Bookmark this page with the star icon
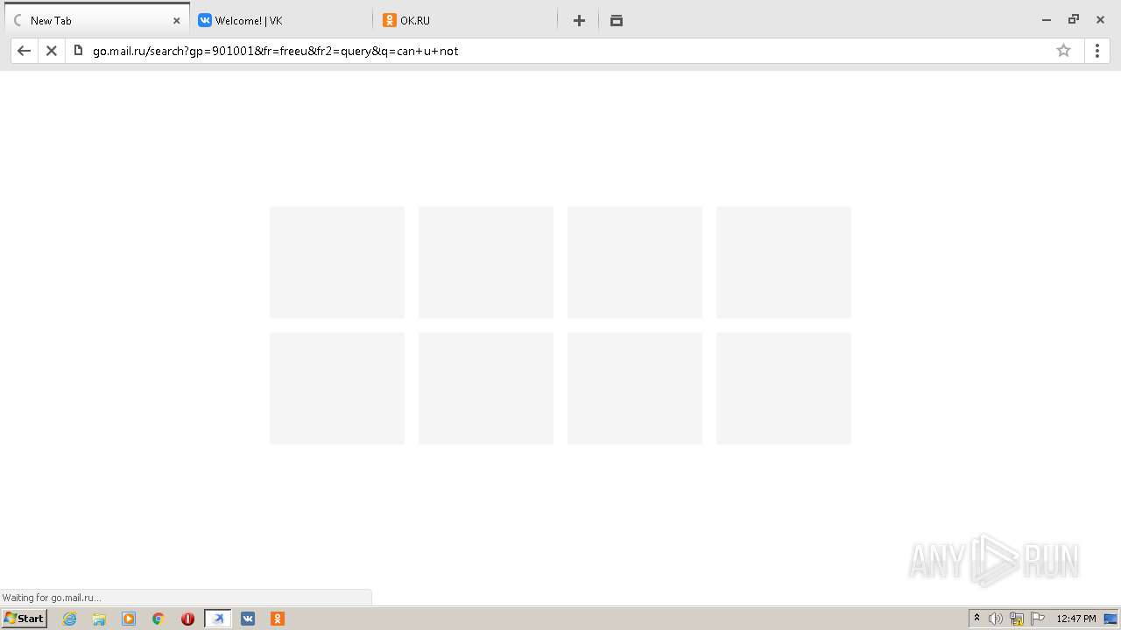Screen dimensions: 1121x630 pos(1063,51)
